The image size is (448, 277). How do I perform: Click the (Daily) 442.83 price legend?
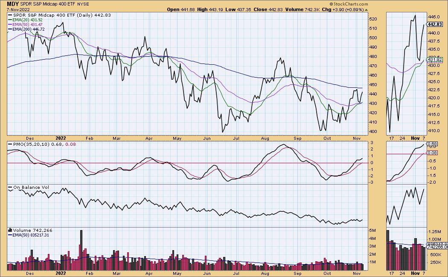click(x=93, y=15)
